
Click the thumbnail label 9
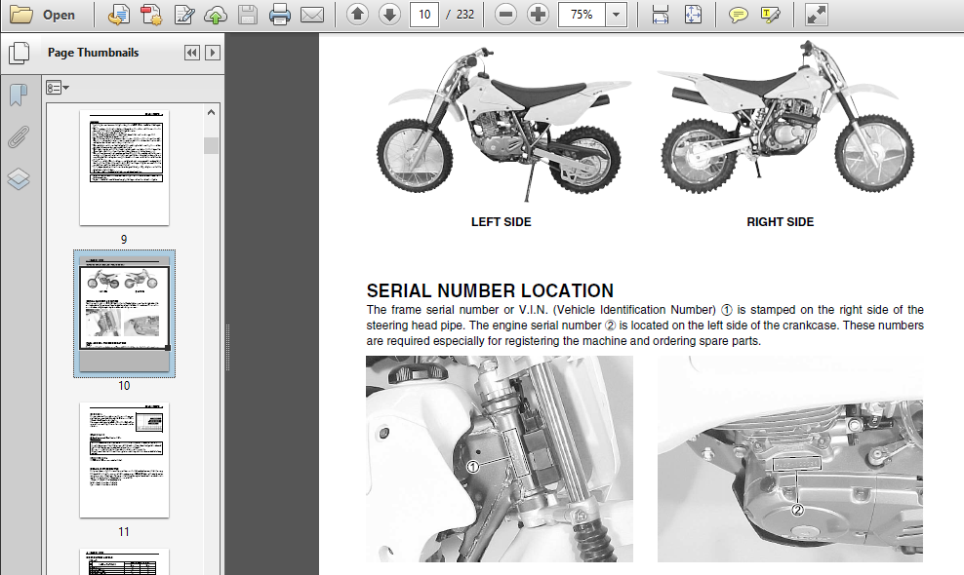coord(124,239)
